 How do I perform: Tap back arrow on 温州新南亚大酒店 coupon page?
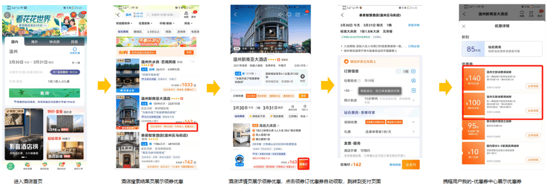464,14
